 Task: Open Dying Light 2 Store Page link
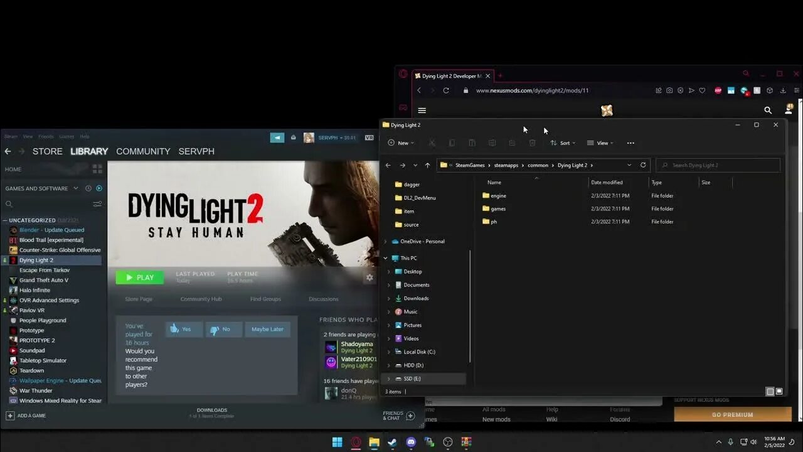139,299
